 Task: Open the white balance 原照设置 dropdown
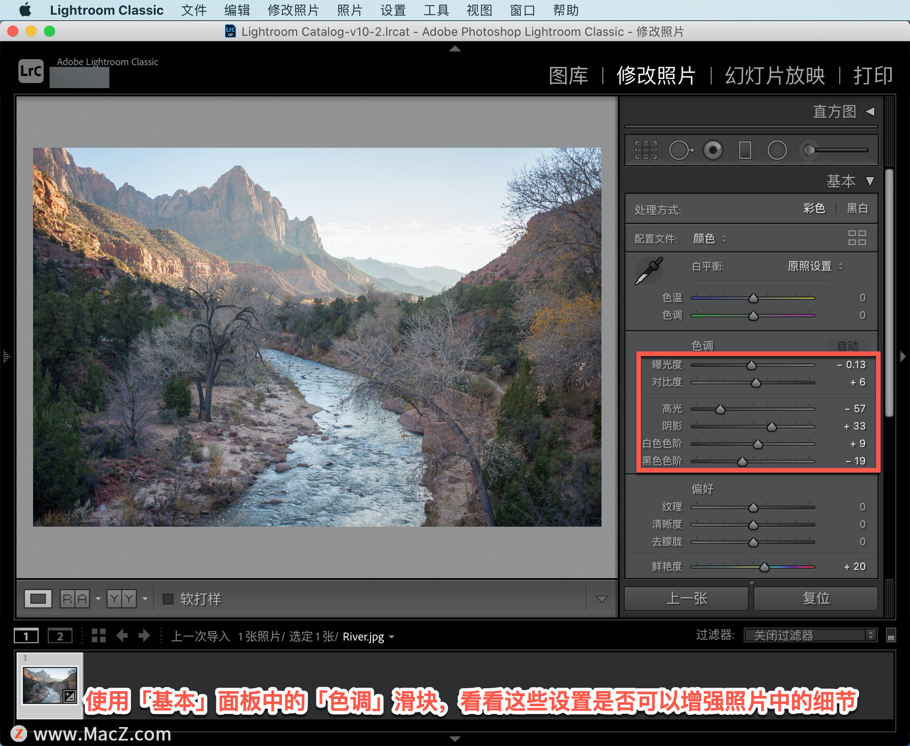815,266
